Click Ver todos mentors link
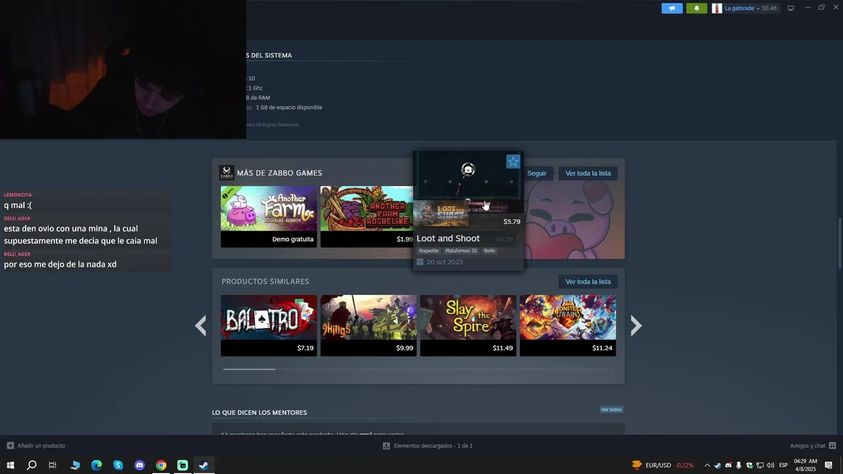 click(611, 409)
